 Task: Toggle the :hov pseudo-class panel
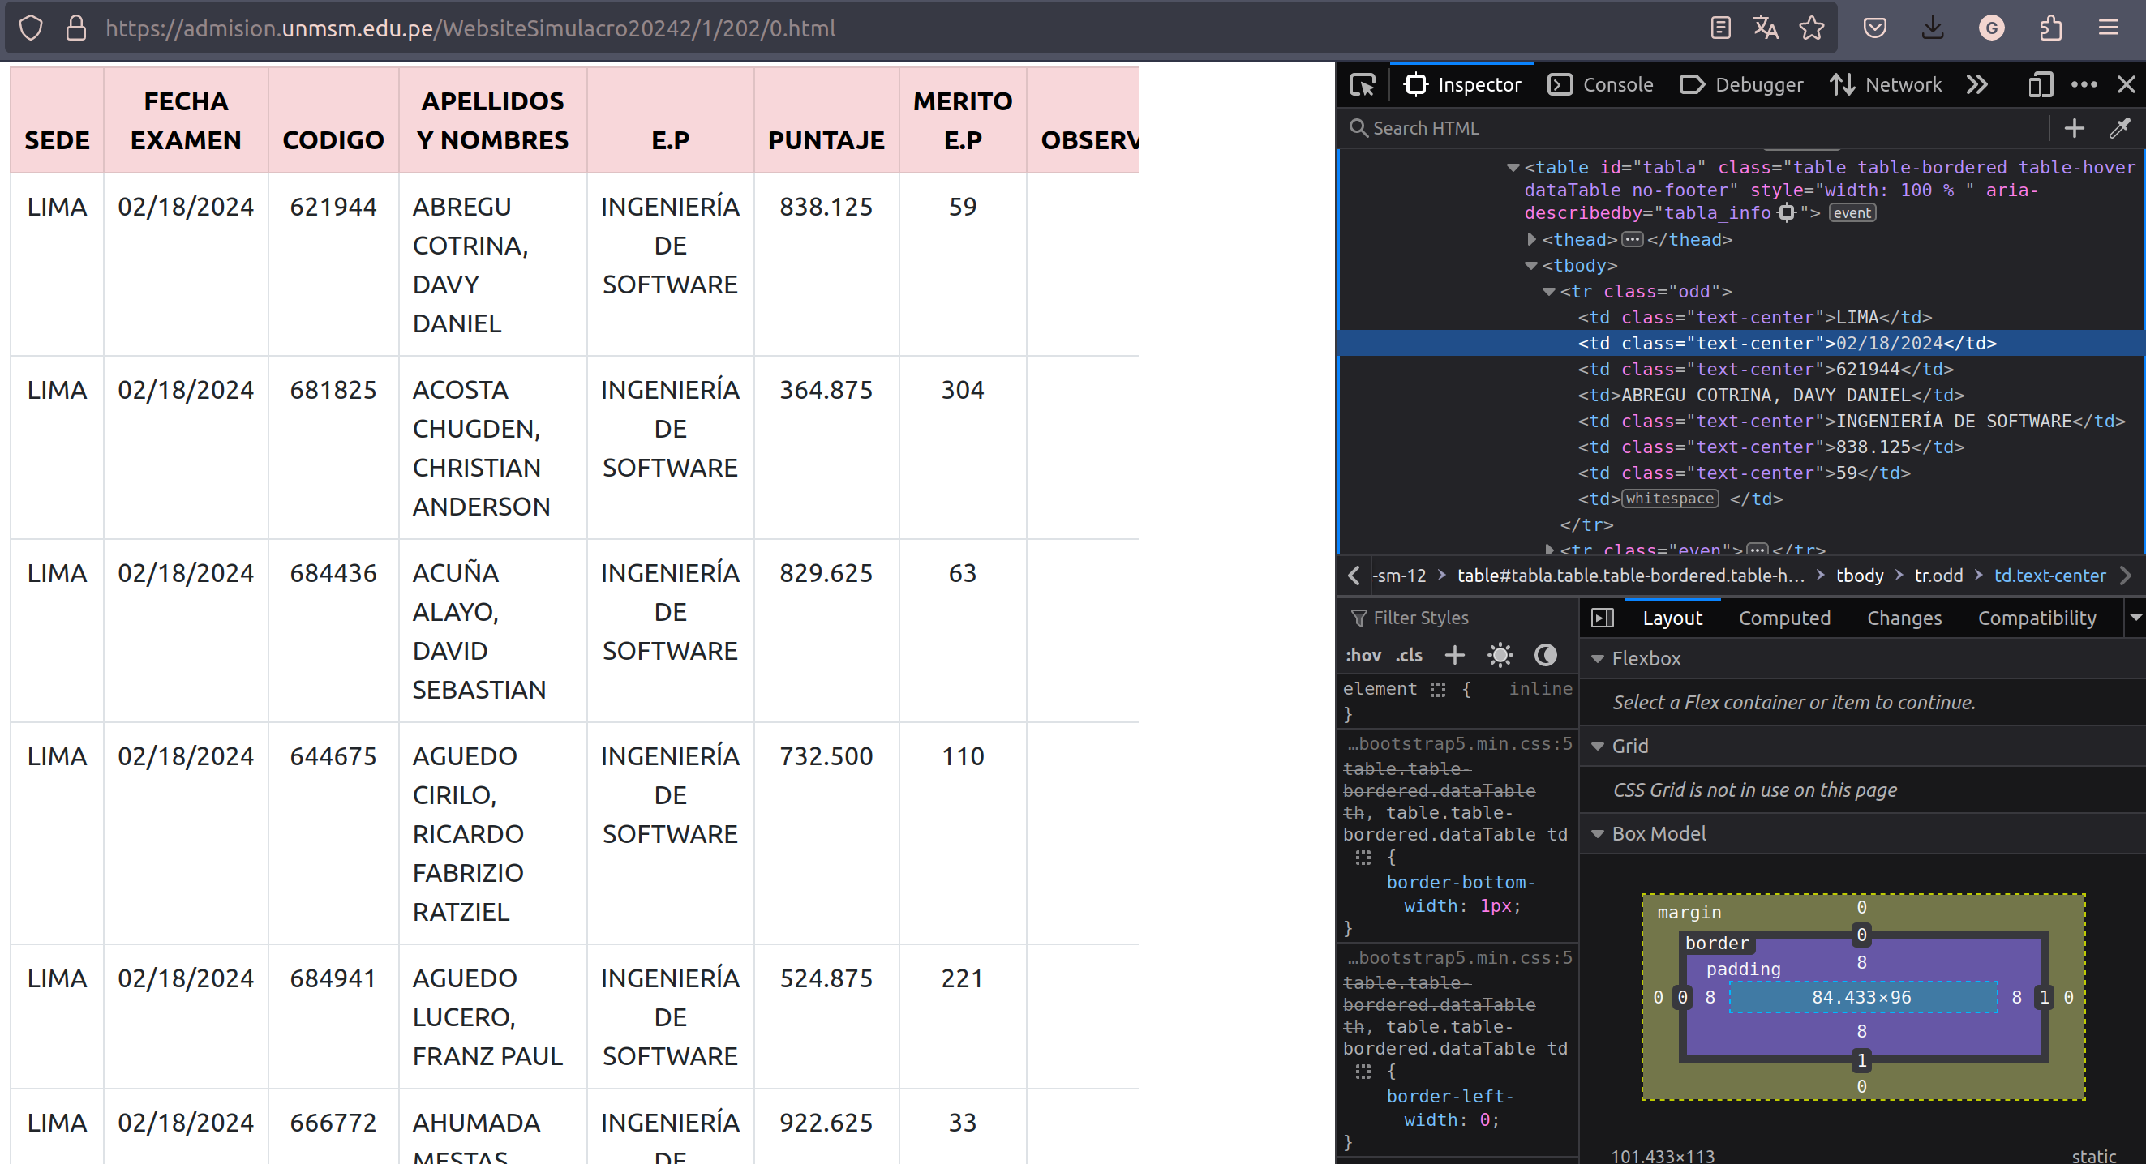pyautogui.click(x=1363, y=655)
